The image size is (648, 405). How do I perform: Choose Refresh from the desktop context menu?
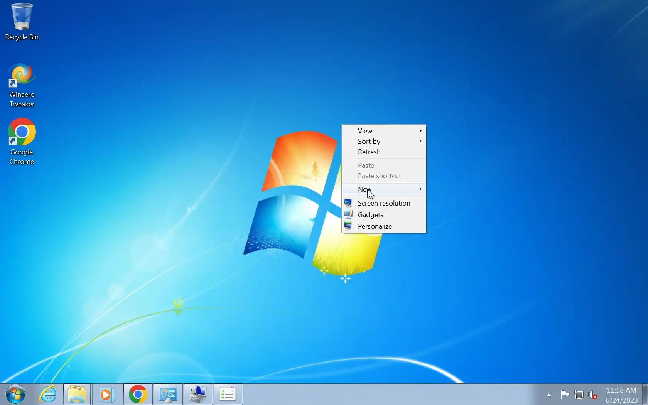pos(384,152)
